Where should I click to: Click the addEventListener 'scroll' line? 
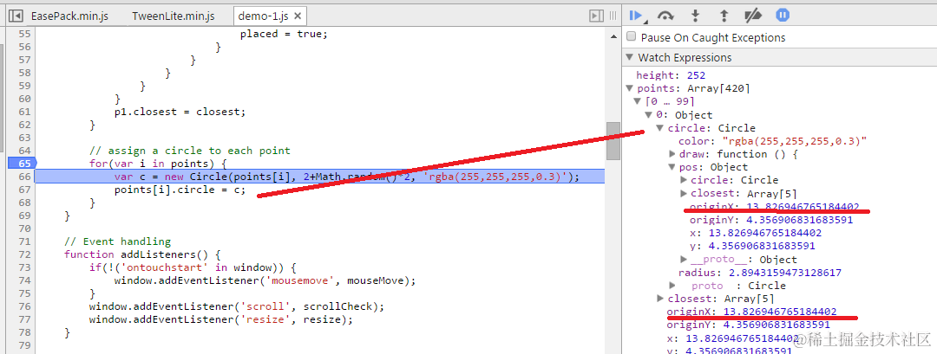236,306
